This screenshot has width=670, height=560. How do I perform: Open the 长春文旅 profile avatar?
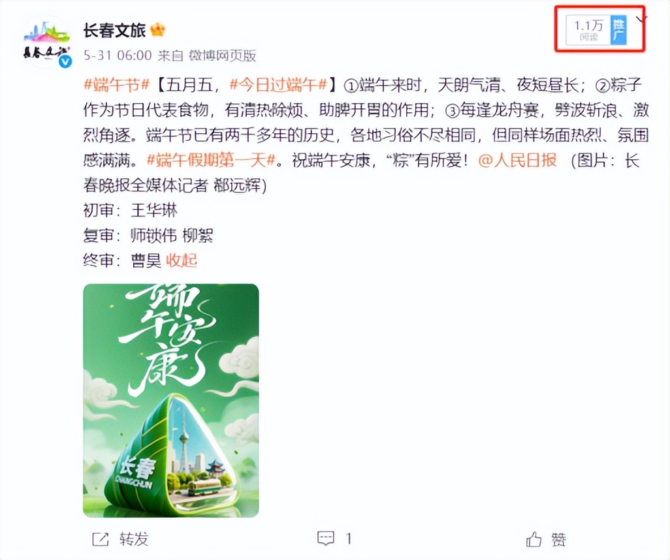click(46, 42)
